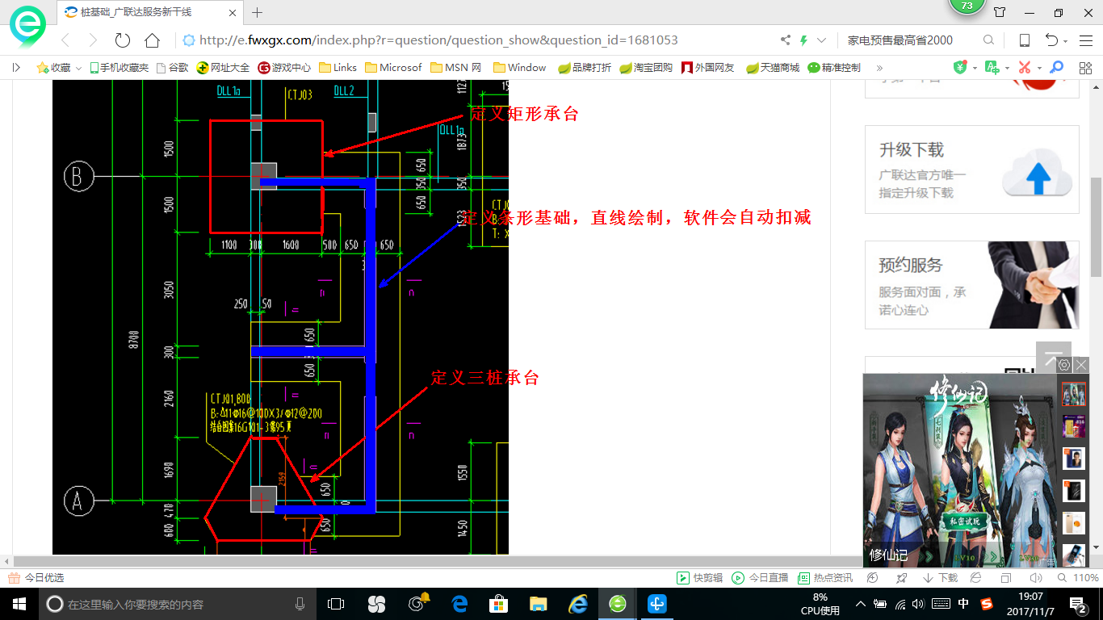Screen dimensions: 1103x620
Task: Open the 精准控制 bookmark
Action: [x=834, y=68]
